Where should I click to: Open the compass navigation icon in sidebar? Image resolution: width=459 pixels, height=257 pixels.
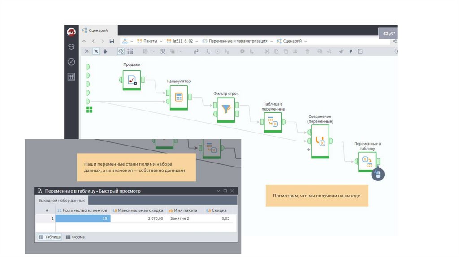(71, 62)
